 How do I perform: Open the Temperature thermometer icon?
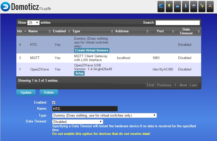point(186,6)
